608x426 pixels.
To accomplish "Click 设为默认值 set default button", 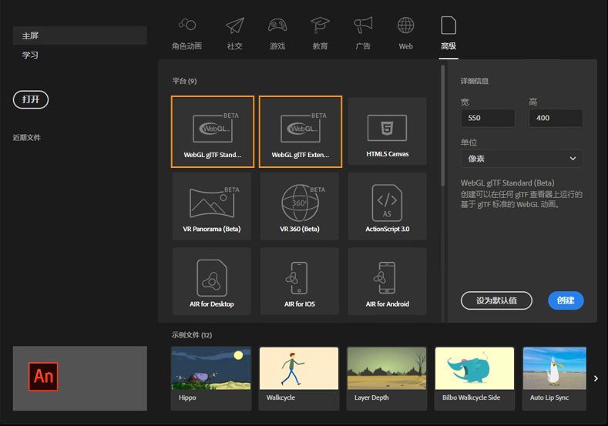I will 496,300.
